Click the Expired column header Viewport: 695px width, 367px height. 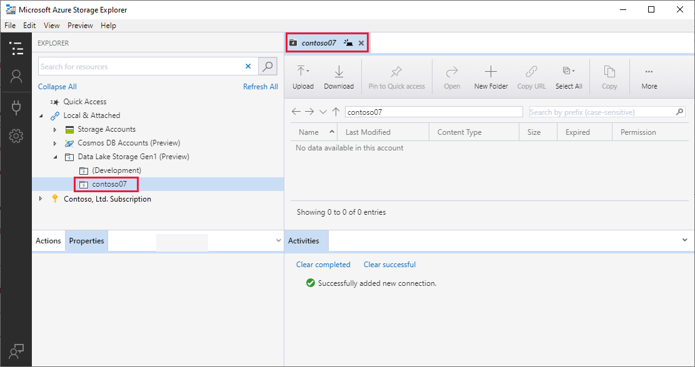tap(584, 132)
